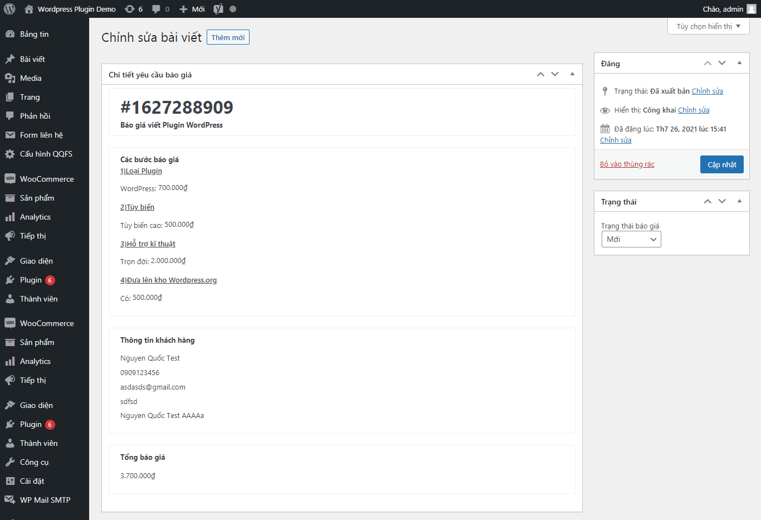Click the Công cụ wrench icon

tap(10, 462)
